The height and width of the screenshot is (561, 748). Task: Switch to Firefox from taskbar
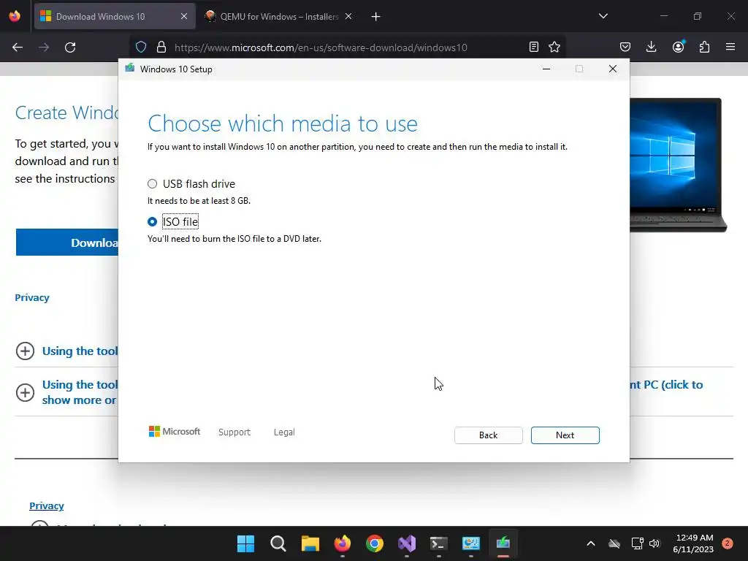tap(342, 543)
